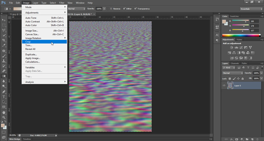Click Canvas Size menu entry
264x141 pixels.
32,34
